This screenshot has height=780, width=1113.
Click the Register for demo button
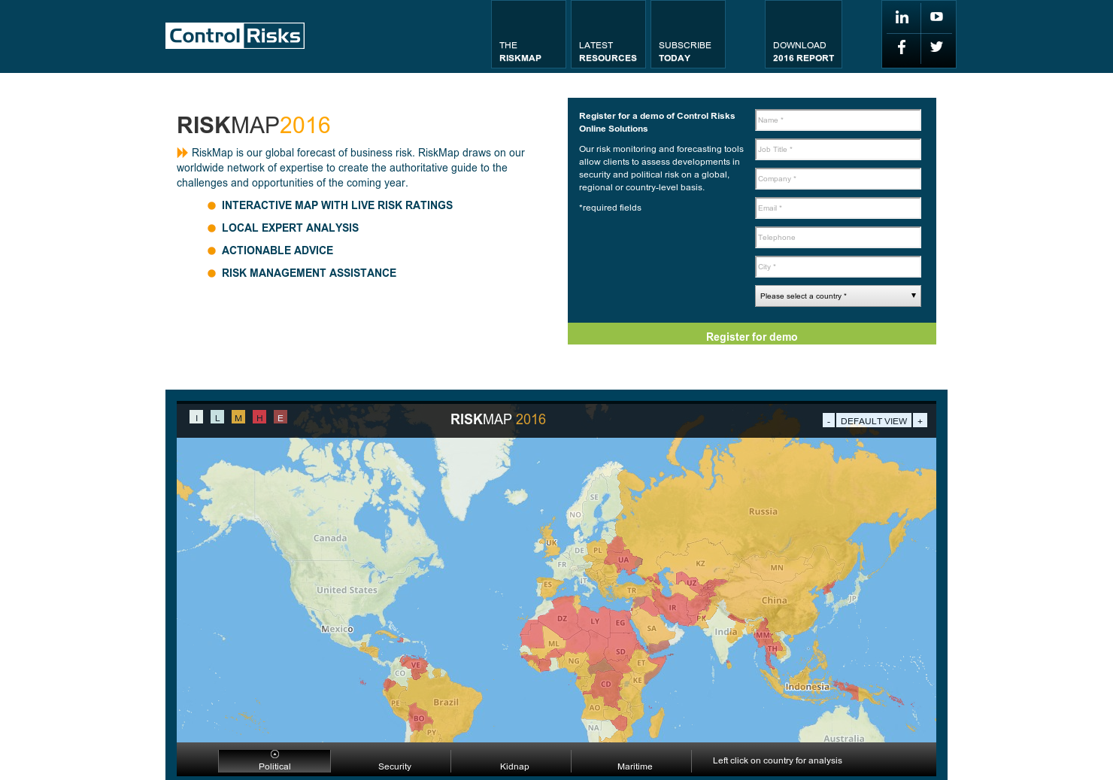[751, 336]
